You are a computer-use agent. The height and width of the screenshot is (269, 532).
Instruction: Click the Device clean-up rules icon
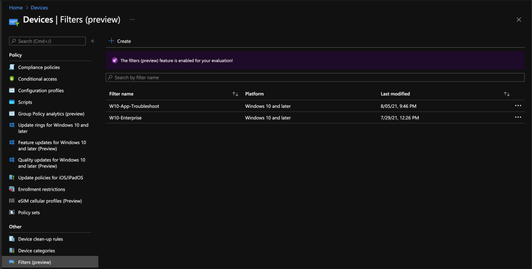coord(12,239)
